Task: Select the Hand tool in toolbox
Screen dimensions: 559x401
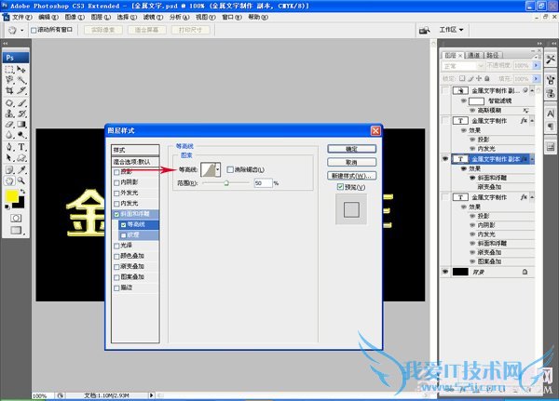Action: click(x=9, y=180)
